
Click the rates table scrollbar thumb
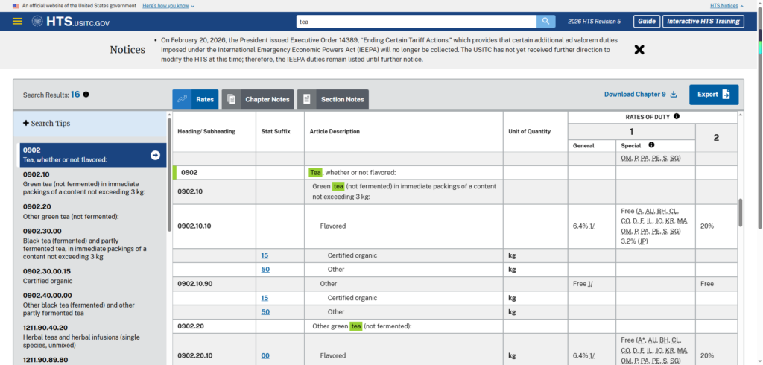point(741,213)
